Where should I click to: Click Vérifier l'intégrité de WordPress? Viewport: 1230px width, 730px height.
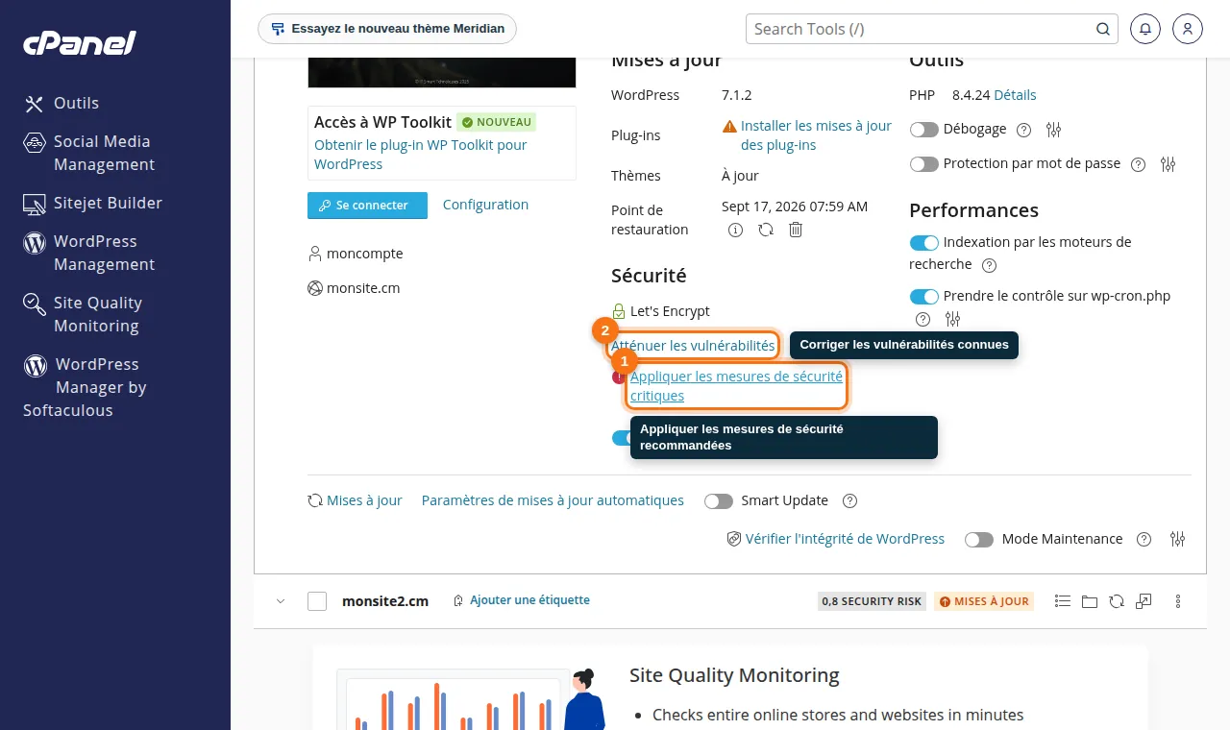pos(845,539)
